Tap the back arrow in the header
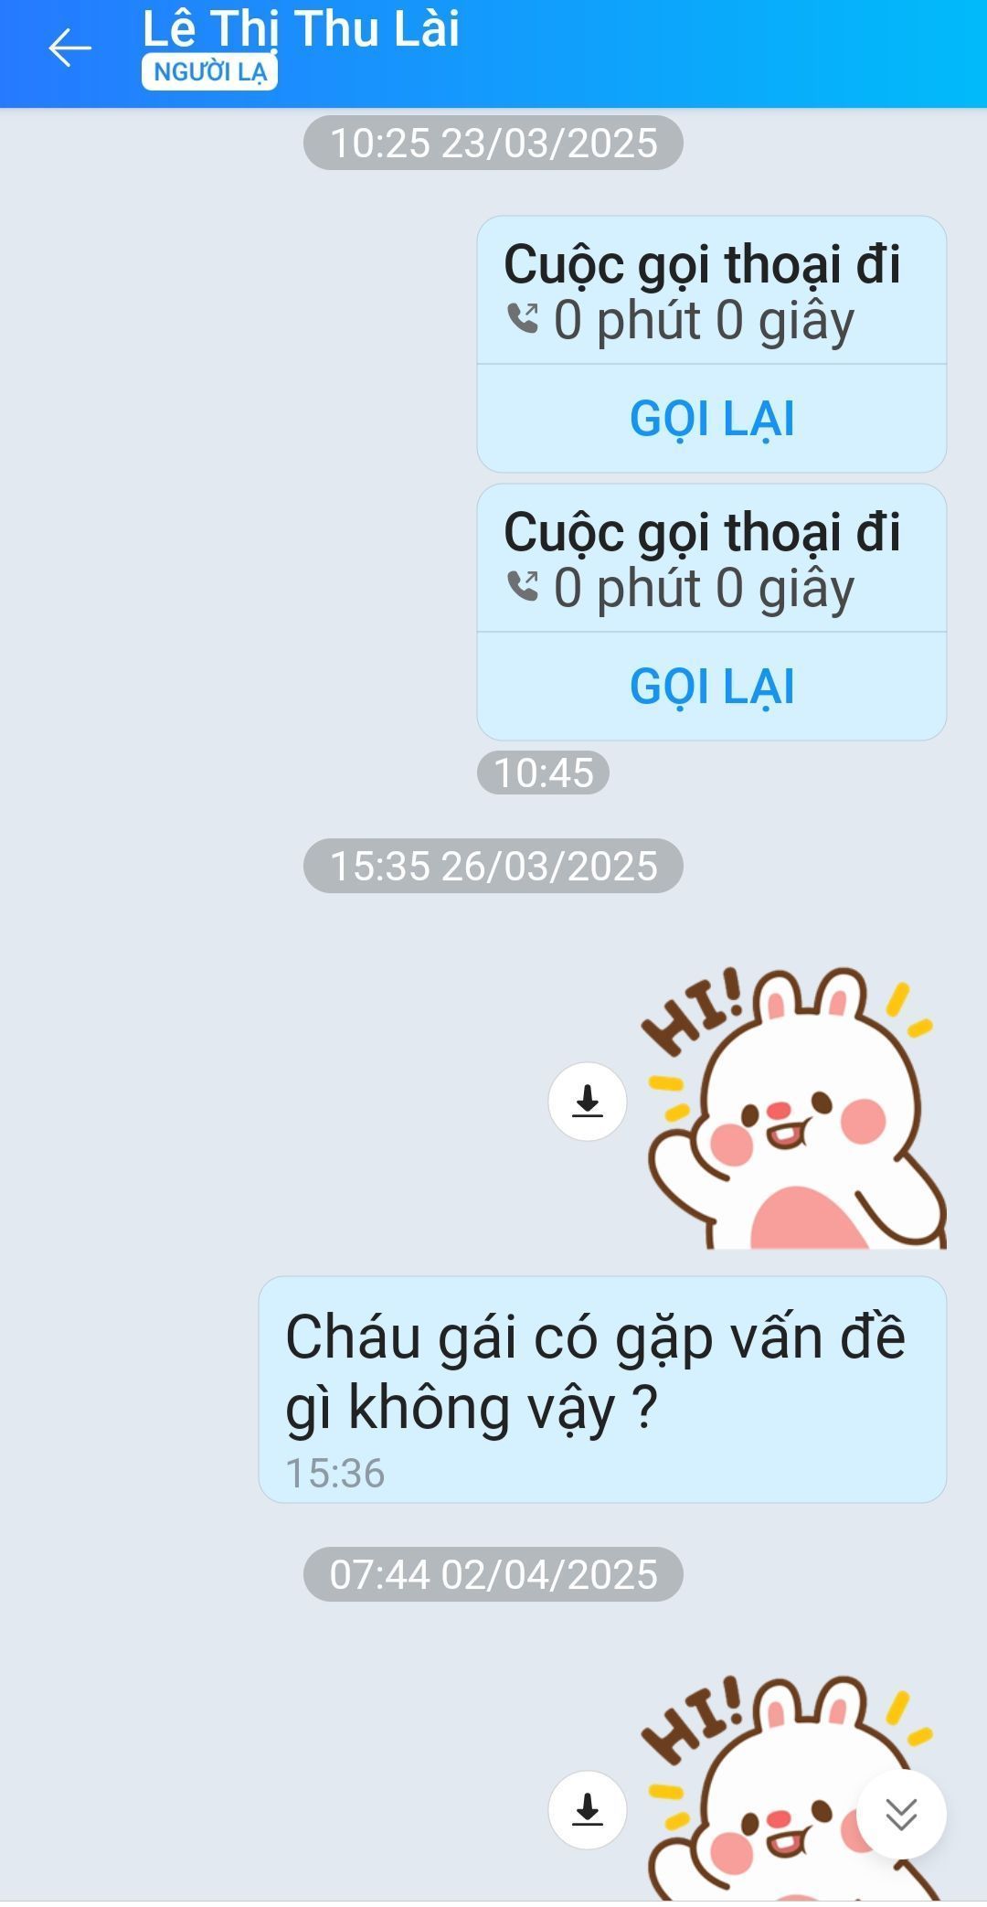The width and height of the screenshot is (987, 1907). [x=69, y=48]
